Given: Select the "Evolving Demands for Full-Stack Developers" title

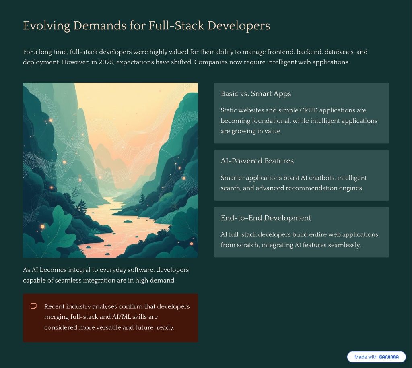Looking at the screenshot, I should click(x=146, y=26).
